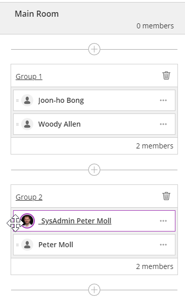This screenshot has height=308, width=185.
Task: Click SysAdmin Peter Moll's profile photo
Action: (x=27, y=221)
